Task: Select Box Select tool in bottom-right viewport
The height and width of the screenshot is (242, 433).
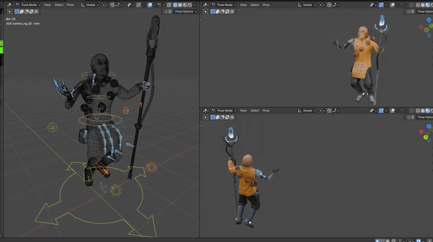Action: (x=206, y=117)
